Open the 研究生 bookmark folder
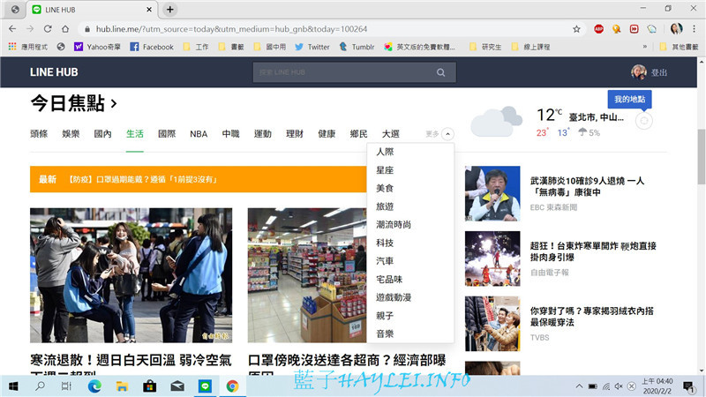 point(484,47)
